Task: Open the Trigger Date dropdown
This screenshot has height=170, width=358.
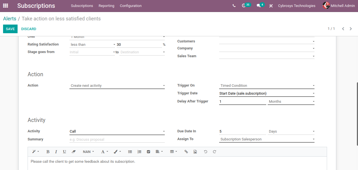Action: point(267,94)
